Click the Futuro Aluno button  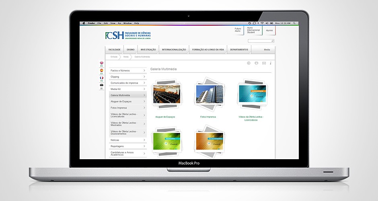[238, 30]
